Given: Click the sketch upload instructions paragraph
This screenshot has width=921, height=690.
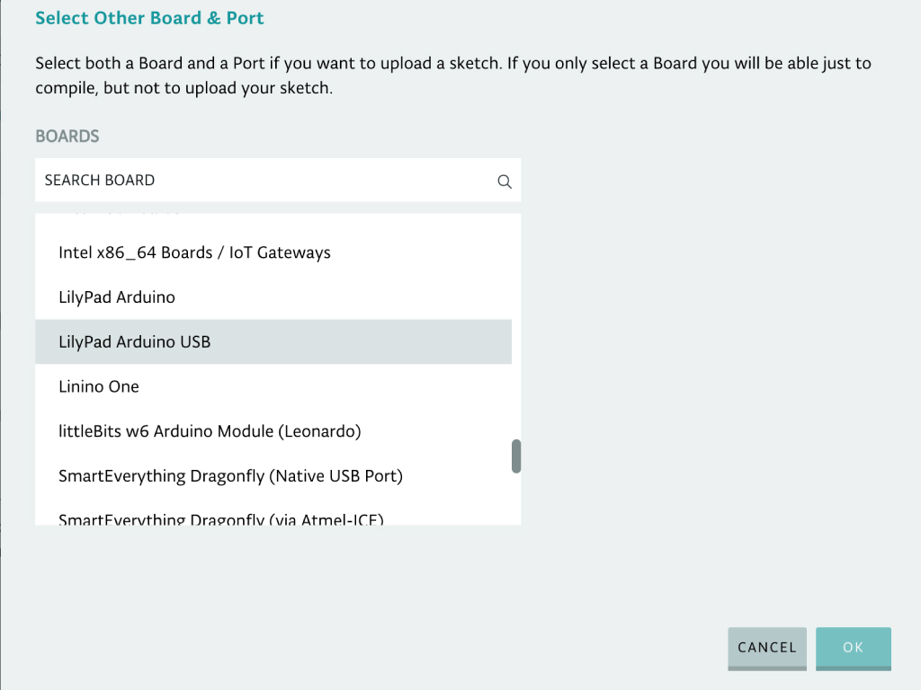Looking at the screenshot, I should click(453, 75).
